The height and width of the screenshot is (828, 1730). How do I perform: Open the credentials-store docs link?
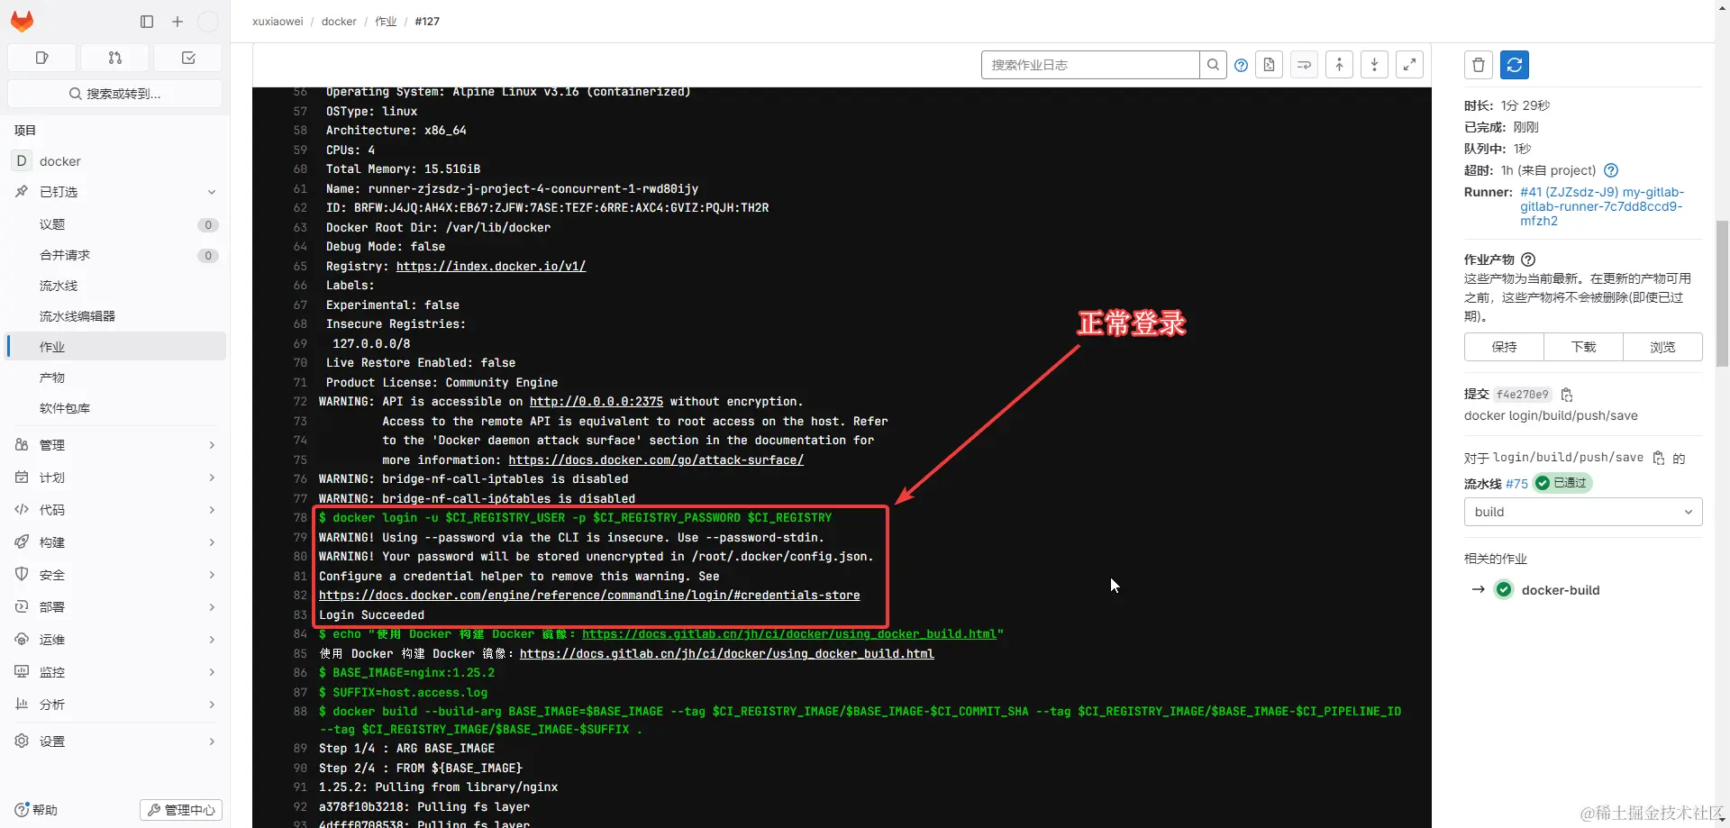[589, 596]
